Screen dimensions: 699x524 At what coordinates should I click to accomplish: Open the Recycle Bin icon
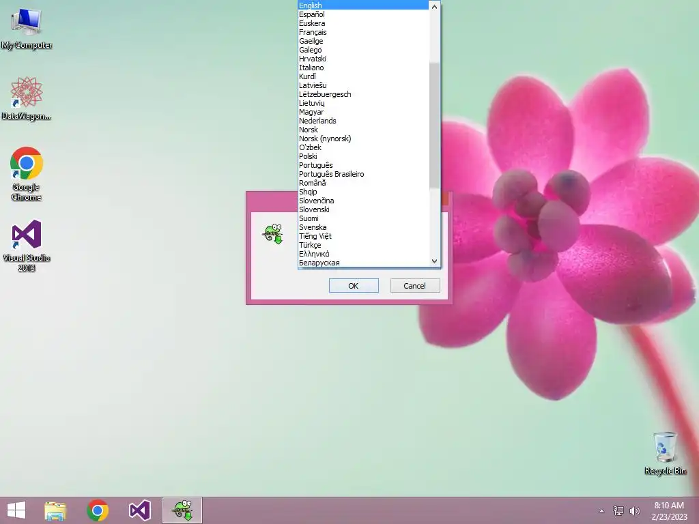tap(665, 453)
